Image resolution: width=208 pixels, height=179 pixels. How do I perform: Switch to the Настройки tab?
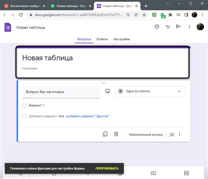(x=122, y=39)
